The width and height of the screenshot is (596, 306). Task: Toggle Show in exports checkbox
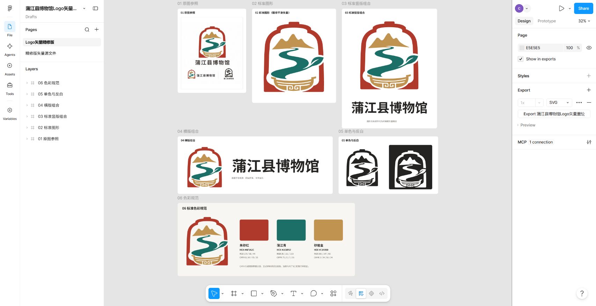coord(521,59)
